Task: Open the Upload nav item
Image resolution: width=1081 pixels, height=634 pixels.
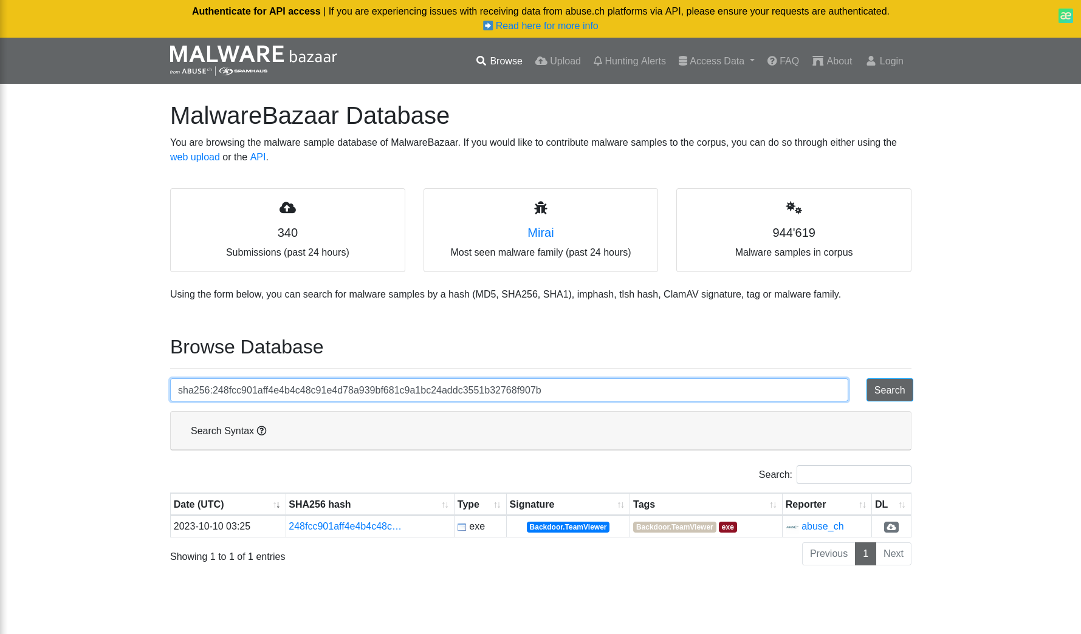Action: (558, 61)
